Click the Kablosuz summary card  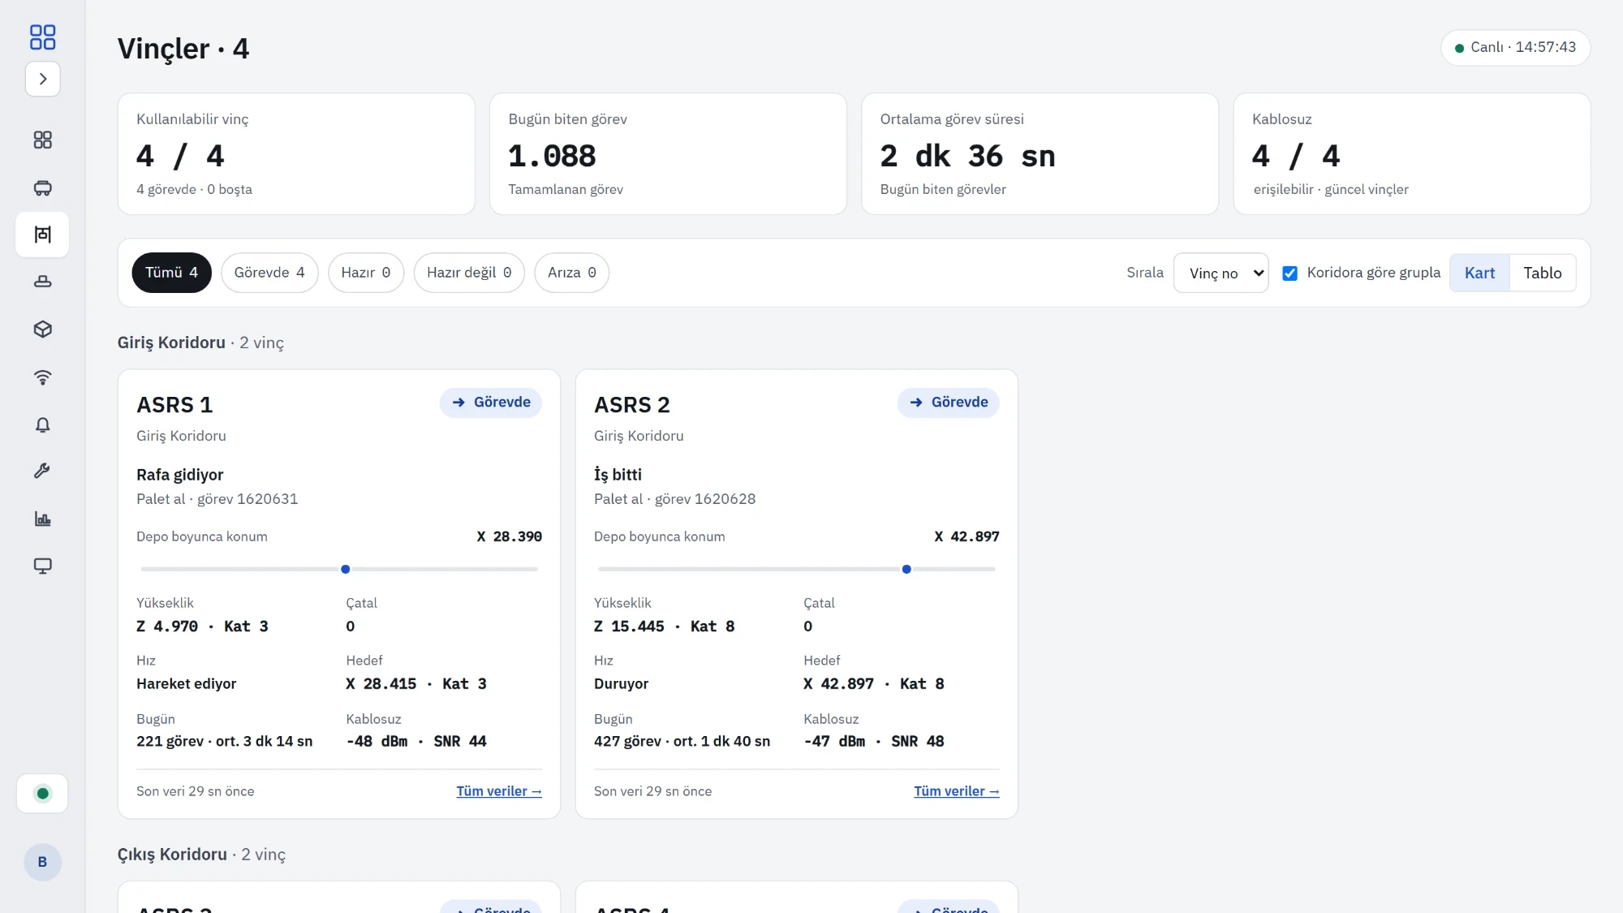pos(1412,154)
